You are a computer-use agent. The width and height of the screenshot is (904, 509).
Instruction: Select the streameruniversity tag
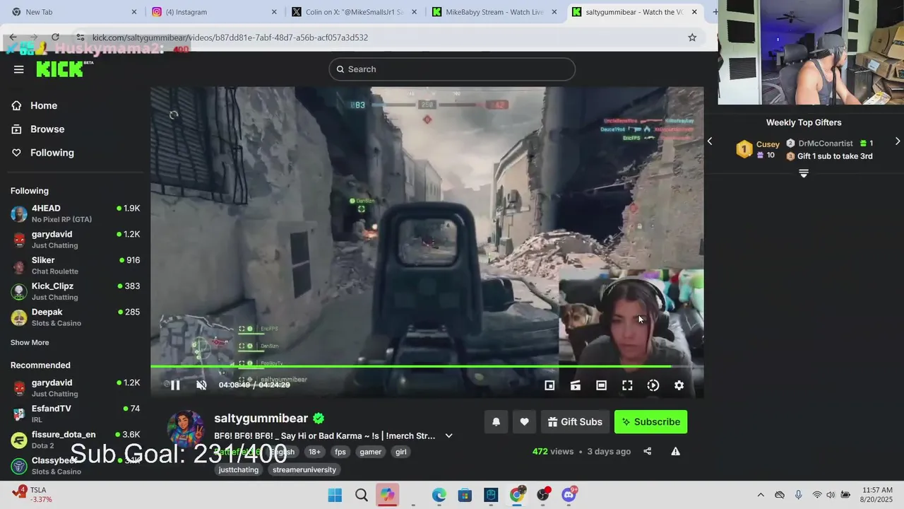(x=304, y=469)
